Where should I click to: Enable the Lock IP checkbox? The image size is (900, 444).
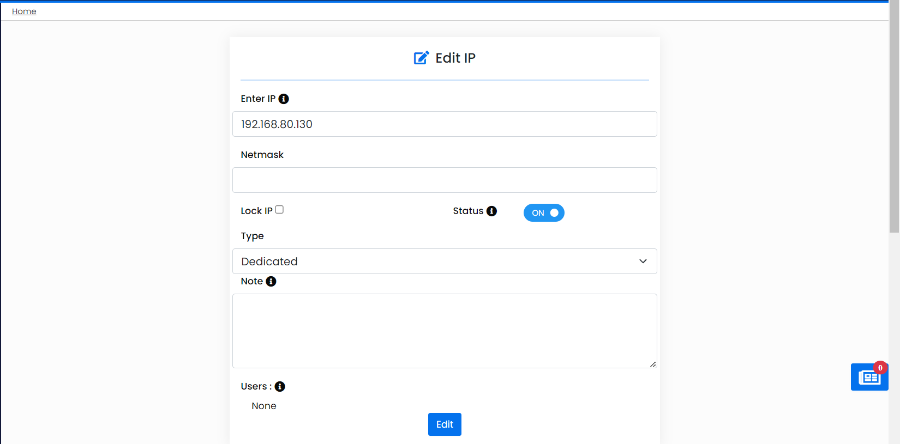[279, 210]
